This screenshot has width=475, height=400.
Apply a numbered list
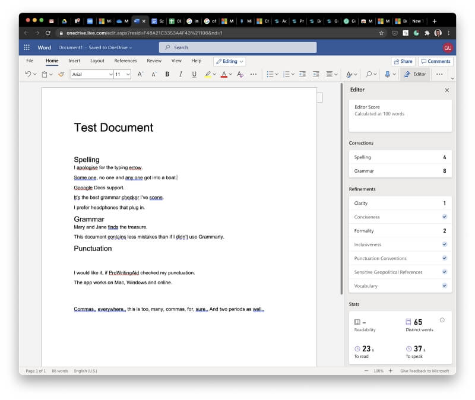pos(286,74)
